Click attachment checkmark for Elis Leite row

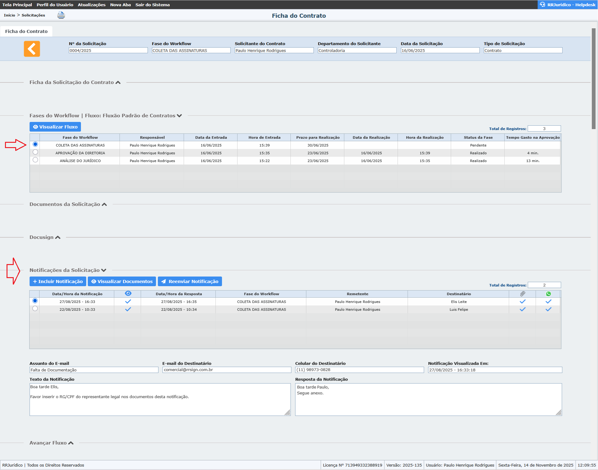(x=523, y=301)
